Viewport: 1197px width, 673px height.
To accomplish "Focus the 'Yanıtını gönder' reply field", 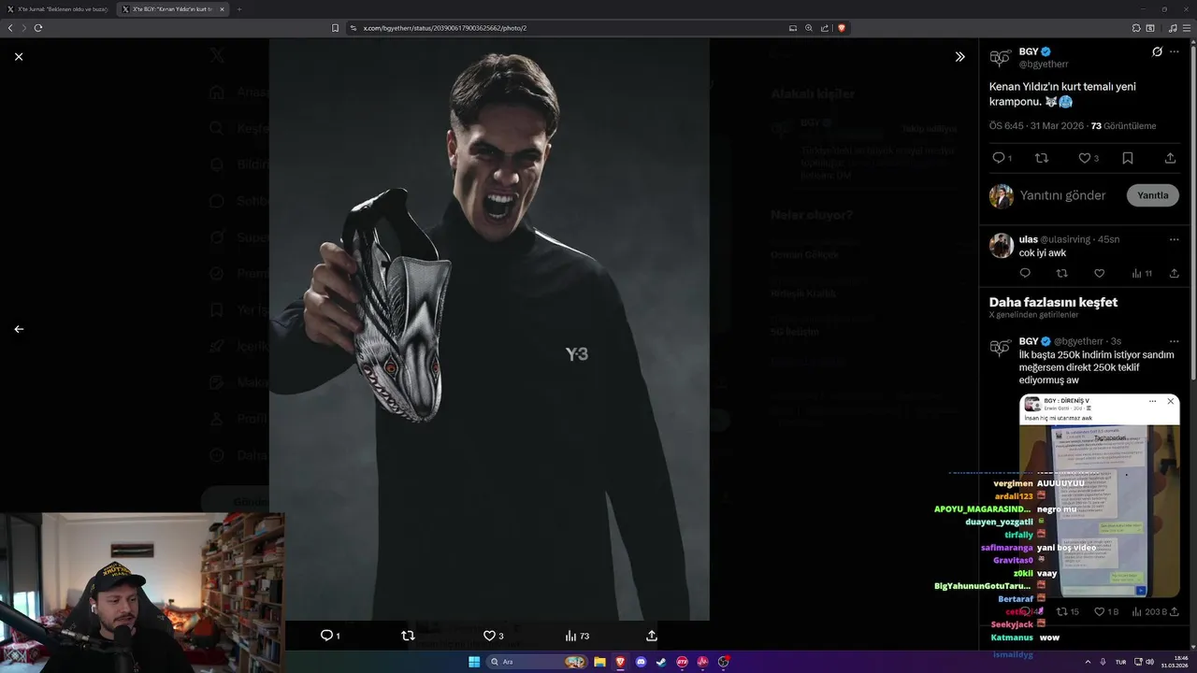I will pos(1062,195).
